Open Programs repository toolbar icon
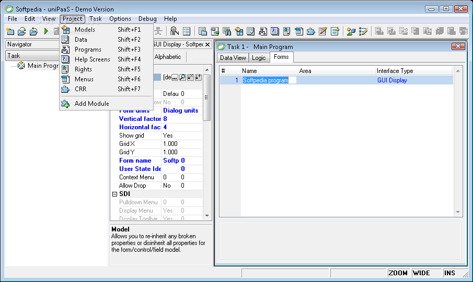Viewport: 473px width, 282px height. point(263,31)
